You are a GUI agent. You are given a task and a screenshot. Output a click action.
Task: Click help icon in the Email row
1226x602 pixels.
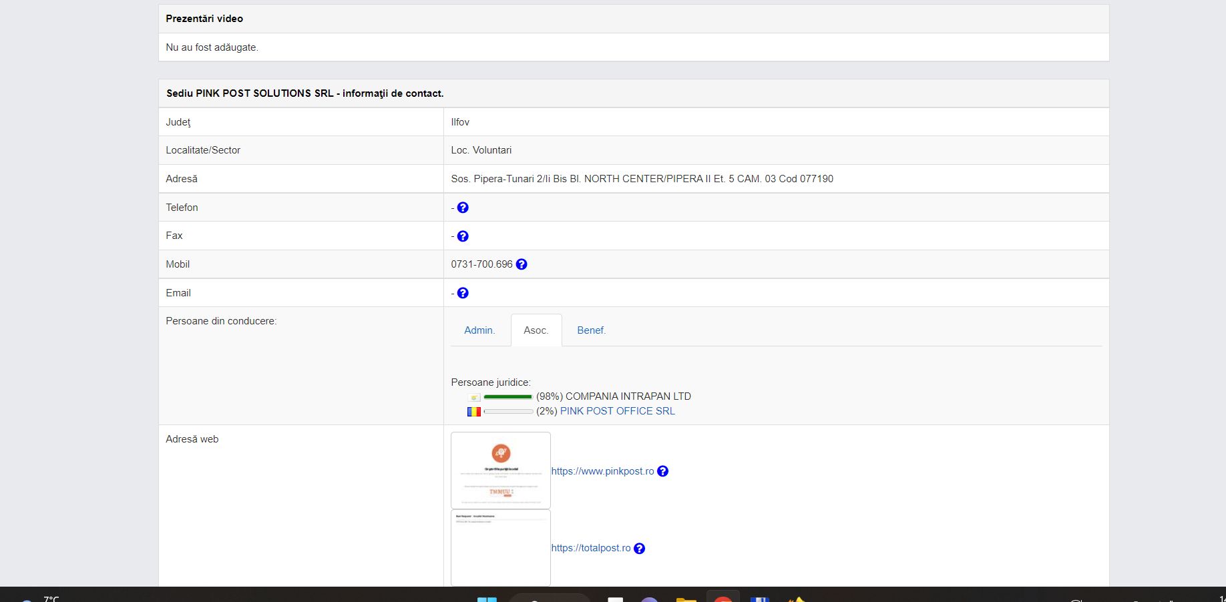click(x=463, y=293)
